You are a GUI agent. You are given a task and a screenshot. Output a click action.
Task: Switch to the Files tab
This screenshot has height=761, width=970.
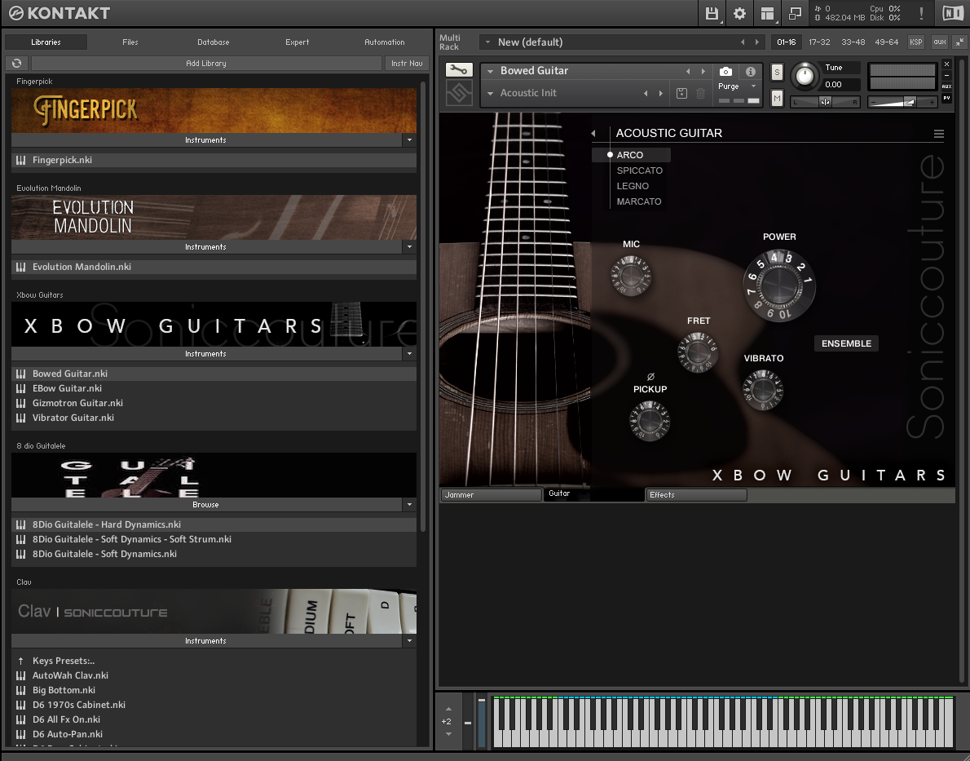tap(130, 42)
